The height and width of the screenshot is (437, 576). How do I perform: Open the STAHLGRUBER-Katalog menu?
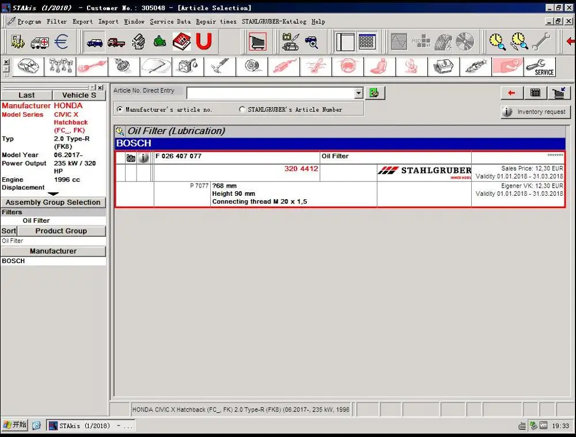pyautogui.click(x=274, y=22)
